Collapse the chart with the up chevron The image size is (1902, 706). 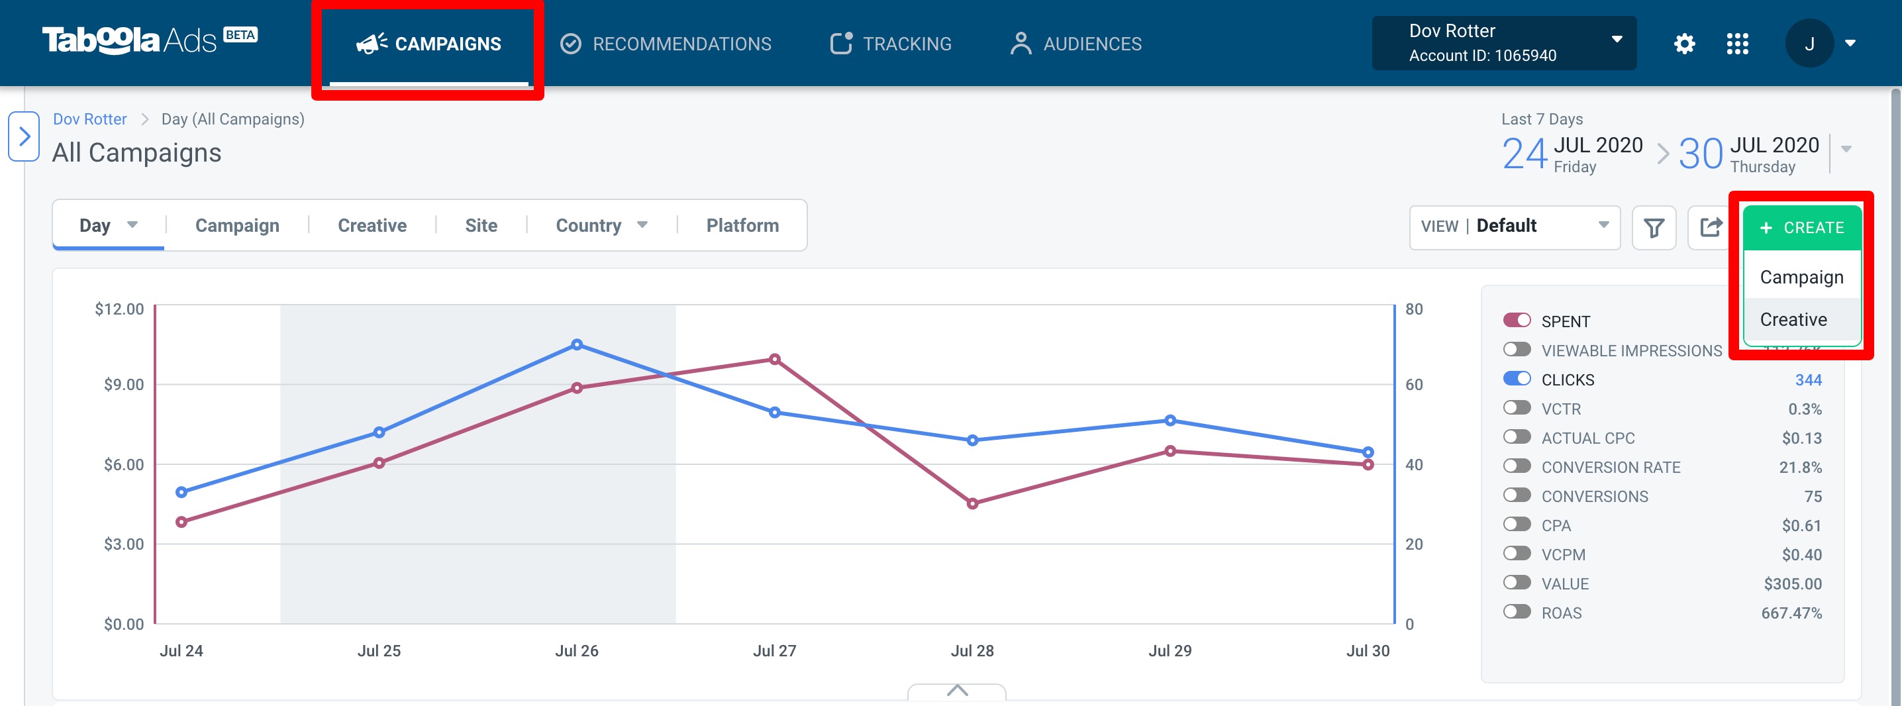pos(957,691)
